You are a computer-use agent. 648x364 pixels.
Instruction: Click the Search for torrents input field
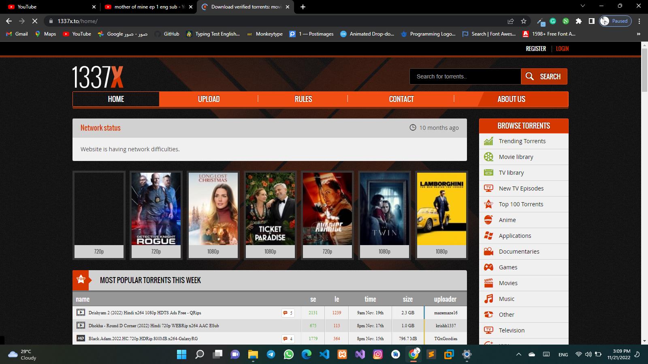[465, 76]
